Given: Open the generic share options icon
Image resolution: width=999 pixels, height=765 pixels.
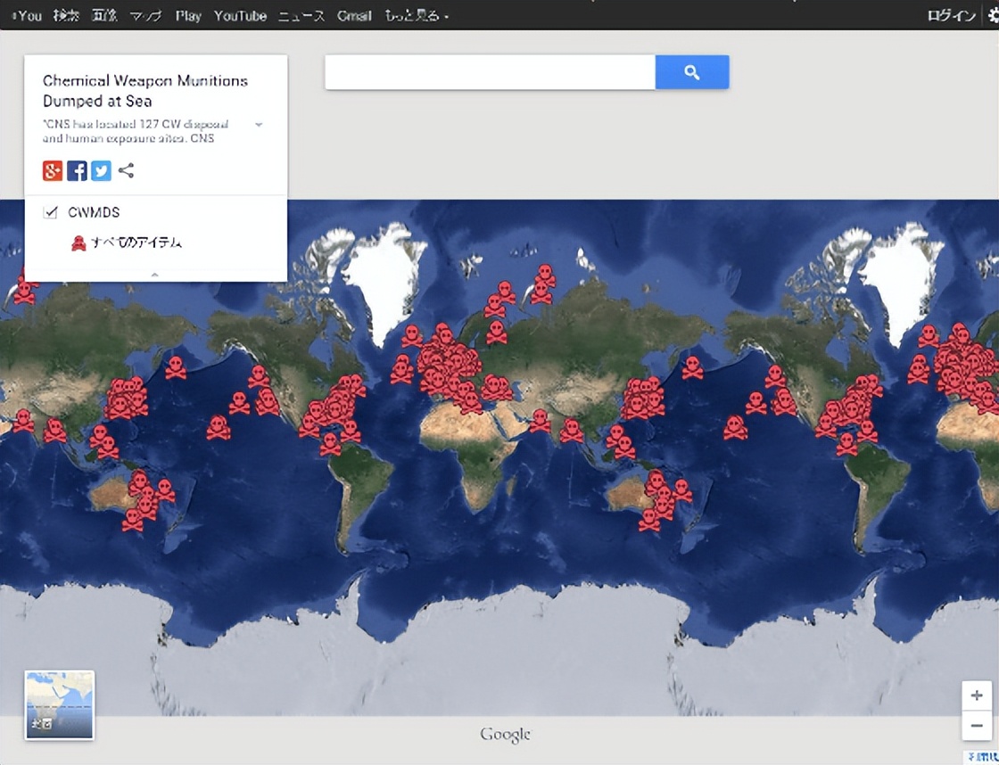Looking at the screenshot, I should click(x=126, y=170).
